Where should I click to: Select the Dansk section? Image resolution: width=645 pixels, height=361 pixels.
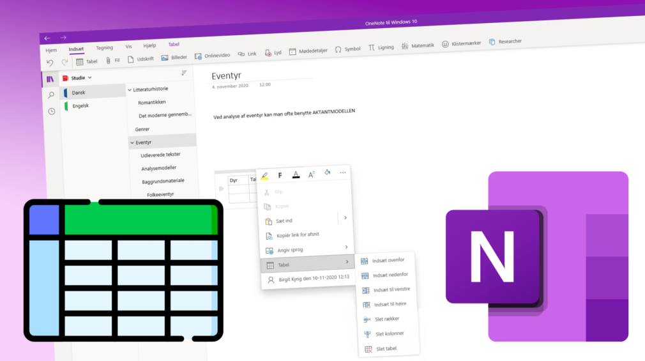coord(94,92)
